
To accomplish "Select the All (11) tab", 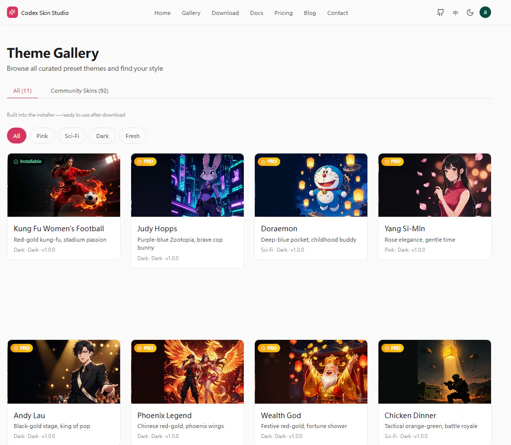I will coord(22,91).
